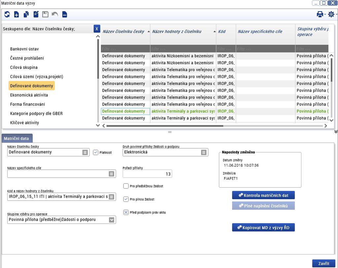This screenshot has width=338, height=268.
Task: Click the filter field under Název specifického cíle
Action: pos(266,49)
